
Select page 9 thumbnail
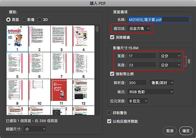[x=17, y=92]
